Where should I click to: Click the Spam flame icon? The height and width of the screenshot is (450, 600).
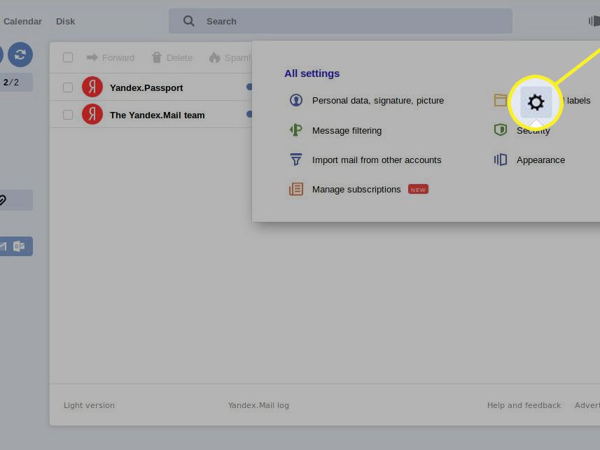click(x=215, y=57)
